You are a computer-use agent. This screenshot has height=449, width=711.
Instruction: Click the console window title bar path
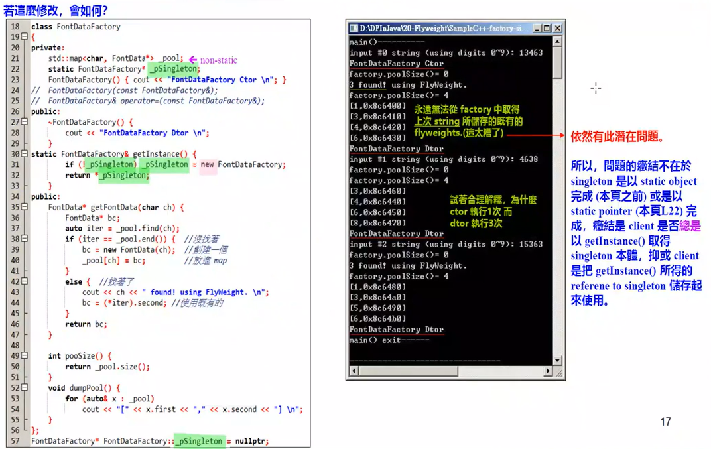click(444, 28)
